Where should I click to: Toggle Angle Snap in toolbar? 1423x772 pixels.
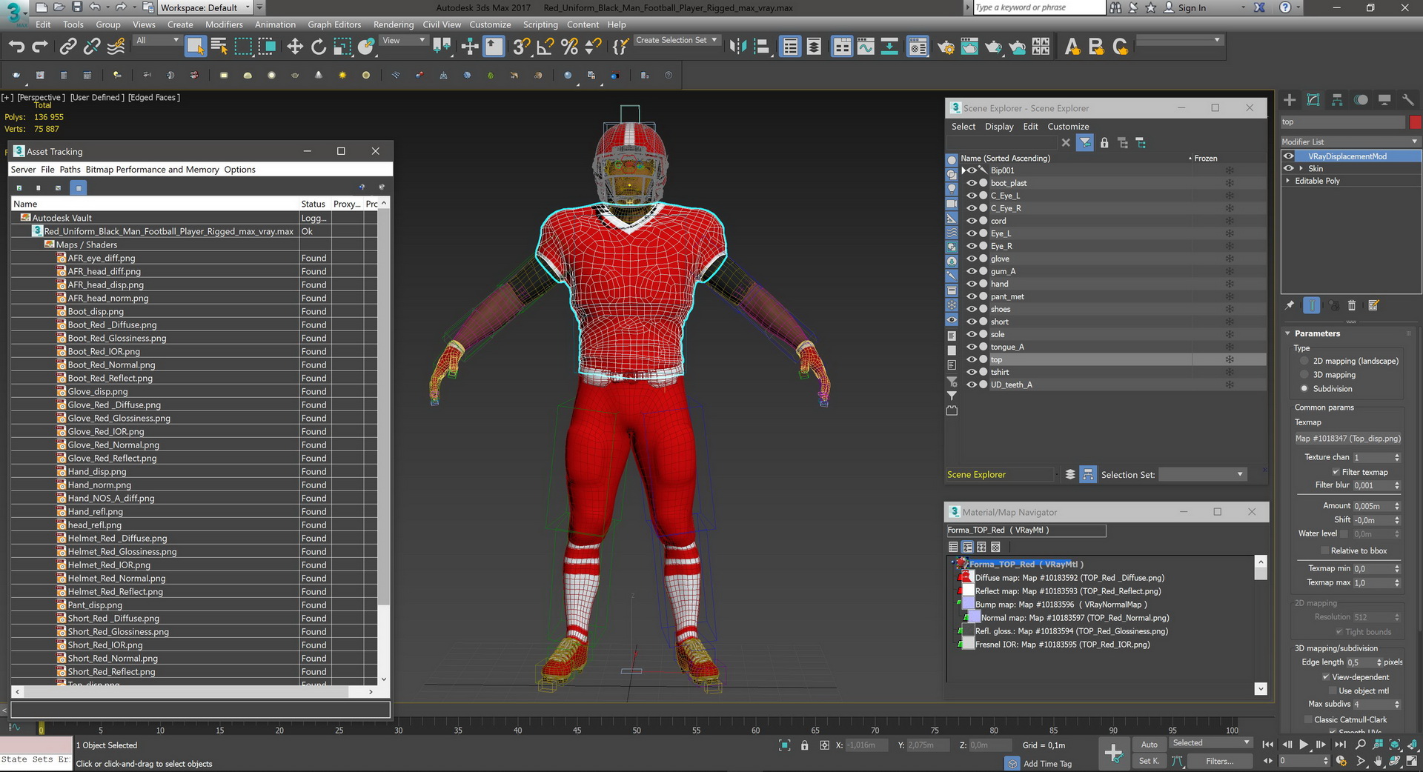click(545, 47)
